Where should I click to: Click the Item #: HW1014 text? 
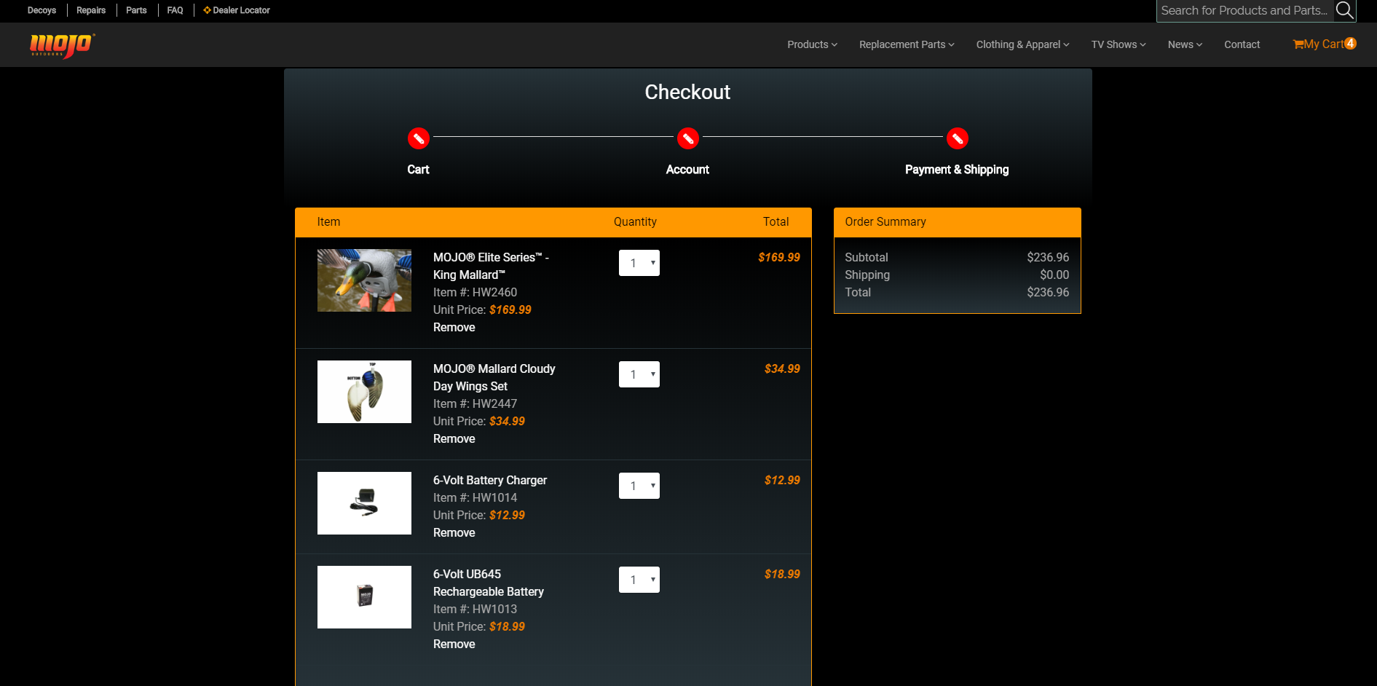coord(476,498)
